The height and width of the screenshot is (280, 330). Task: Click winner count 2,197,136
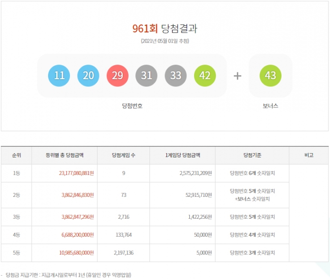click(124, 253)
